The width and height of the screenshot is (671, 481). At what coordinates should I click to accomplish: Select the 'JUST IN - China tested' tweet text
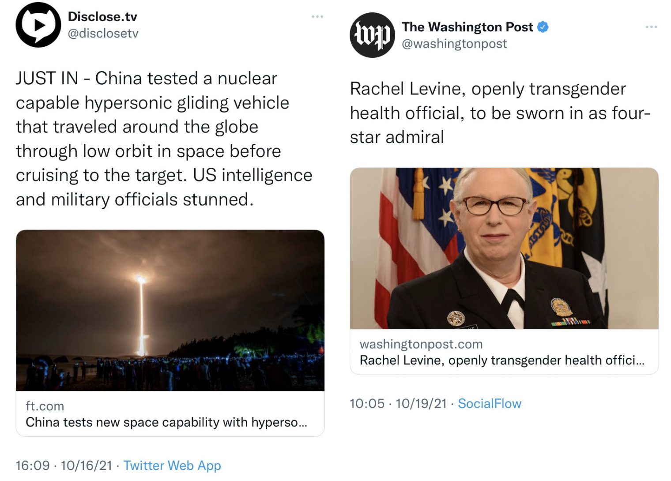[x=164, y=139]
